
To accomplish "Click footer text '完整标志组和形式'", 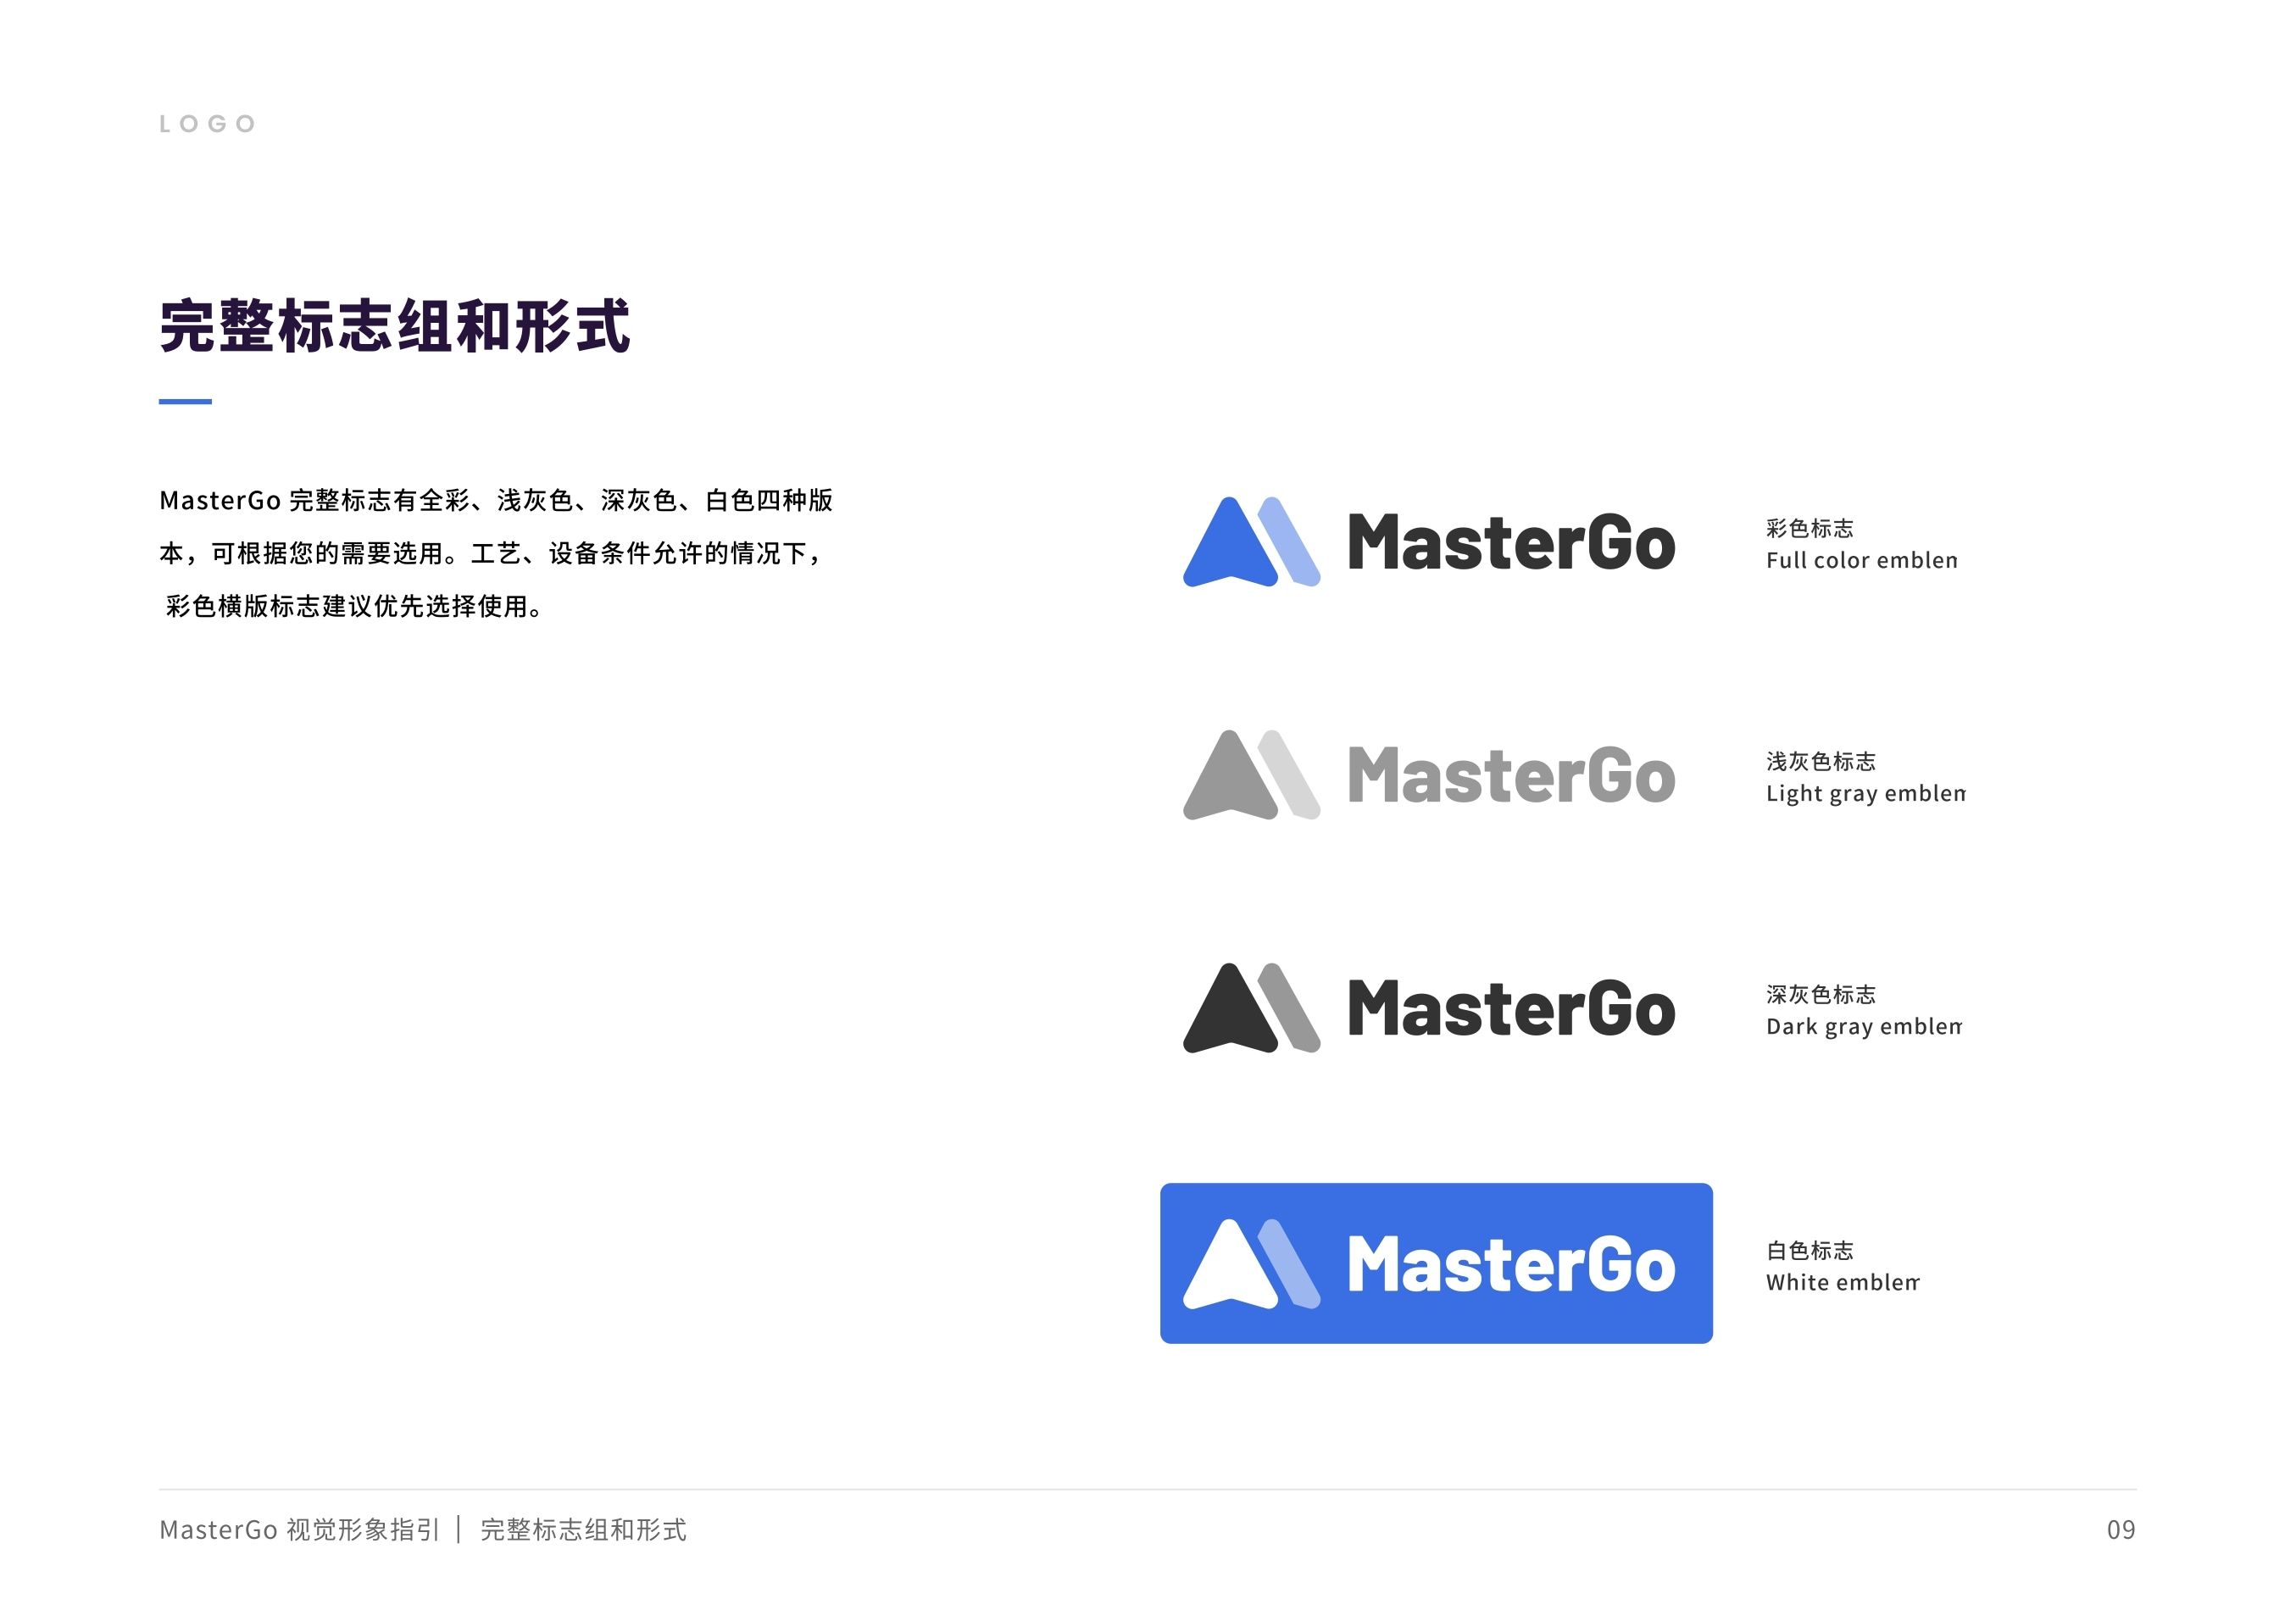I will 583,1529.
